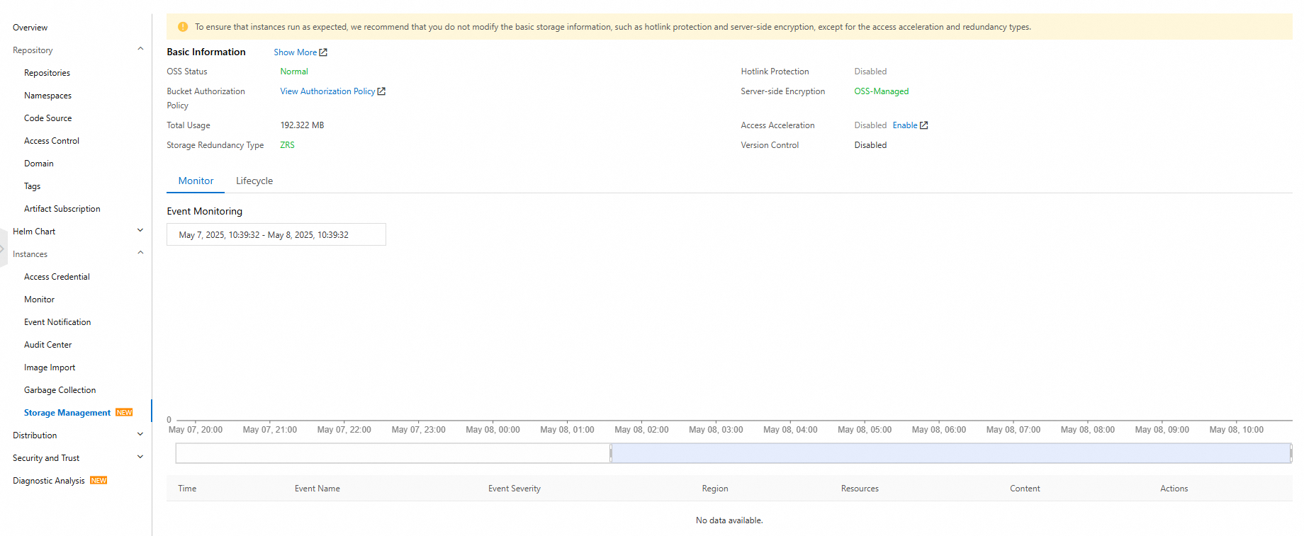The width and height of the screenshot is (1304, 536).
Task: Click the Event Severity column header
Action: (514, 489)
